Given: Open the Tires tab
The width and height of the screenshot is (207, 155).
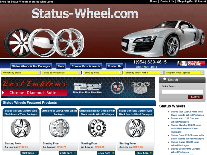Looking at the screenshot, I should (x=61, y=66).
